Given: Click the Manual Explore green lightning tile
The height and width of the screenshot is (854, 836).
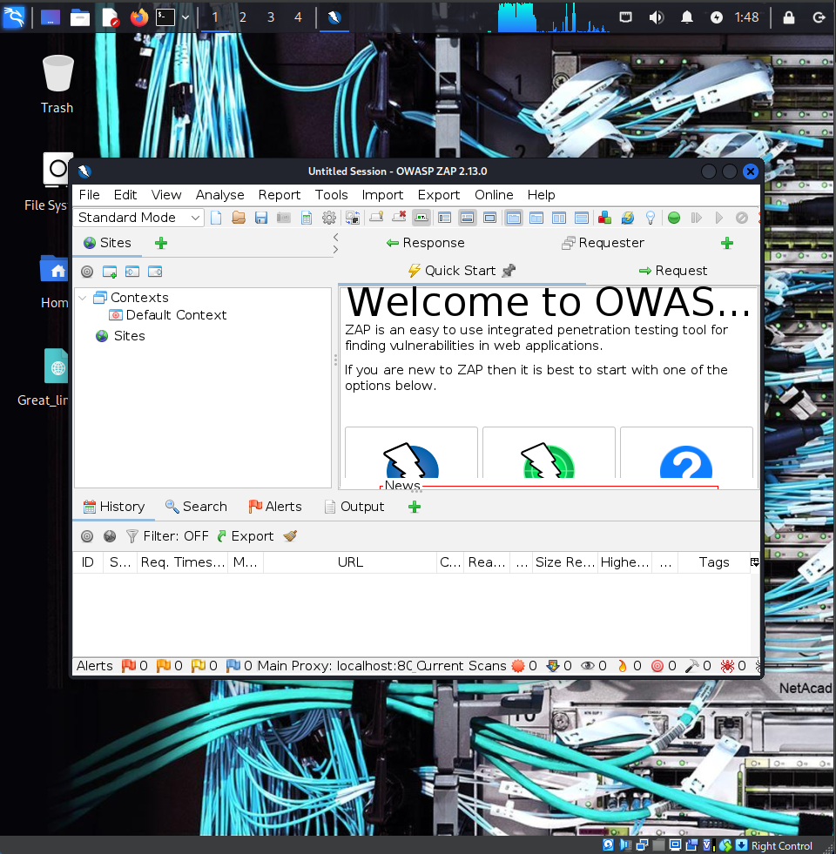Looking at the screenshot, I should tap(549, 453).
